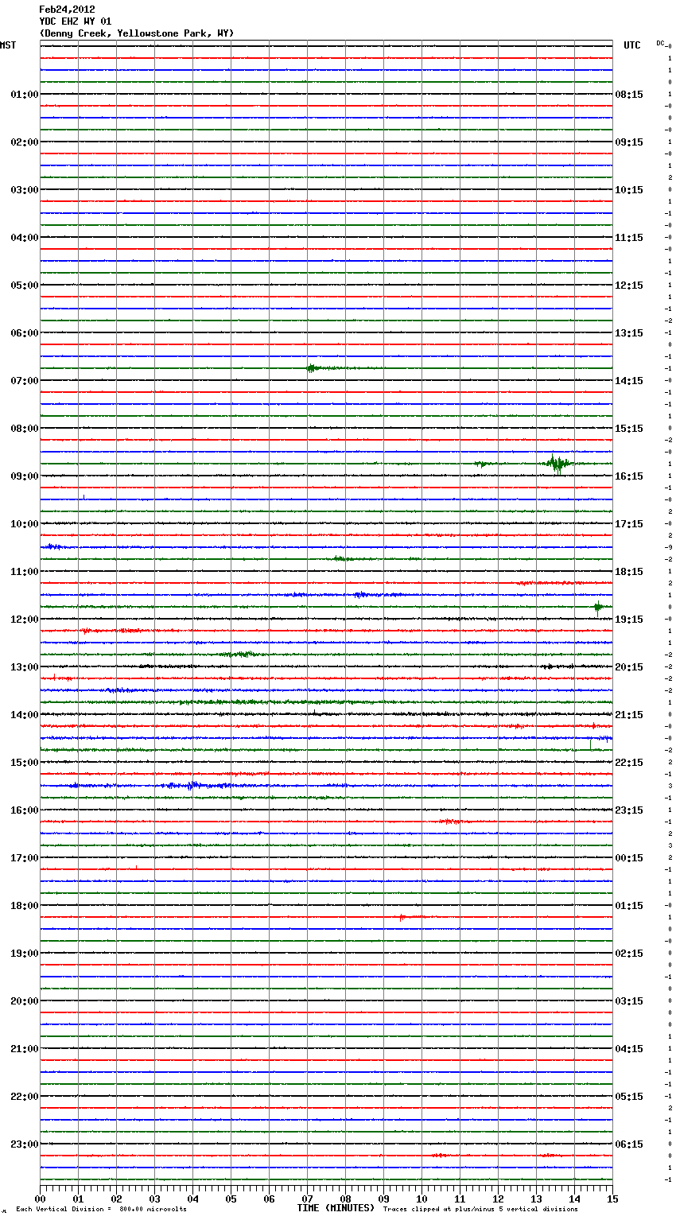Select the 22:00 MST hour label
The image size is (676, 1220).
pos(24,1097)
